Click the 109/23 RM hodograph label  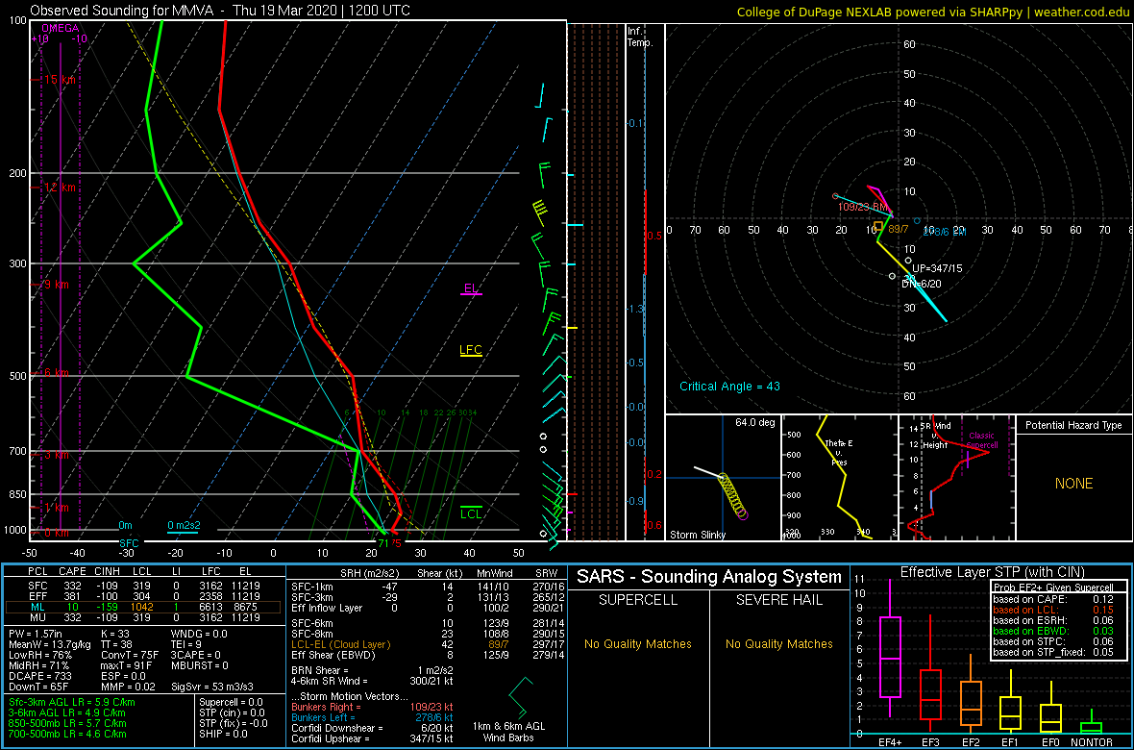pos(864,207)
